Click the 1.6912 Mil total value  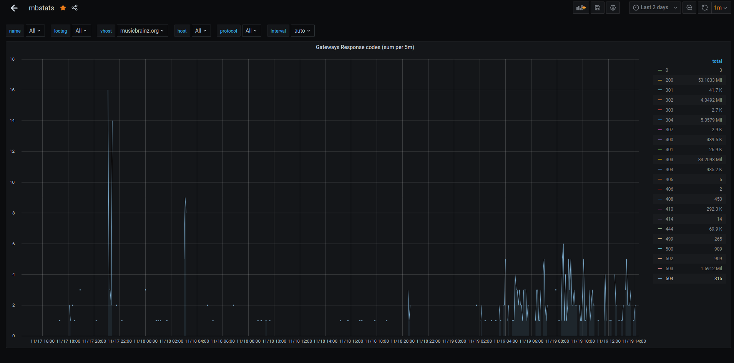click(711, 269)
